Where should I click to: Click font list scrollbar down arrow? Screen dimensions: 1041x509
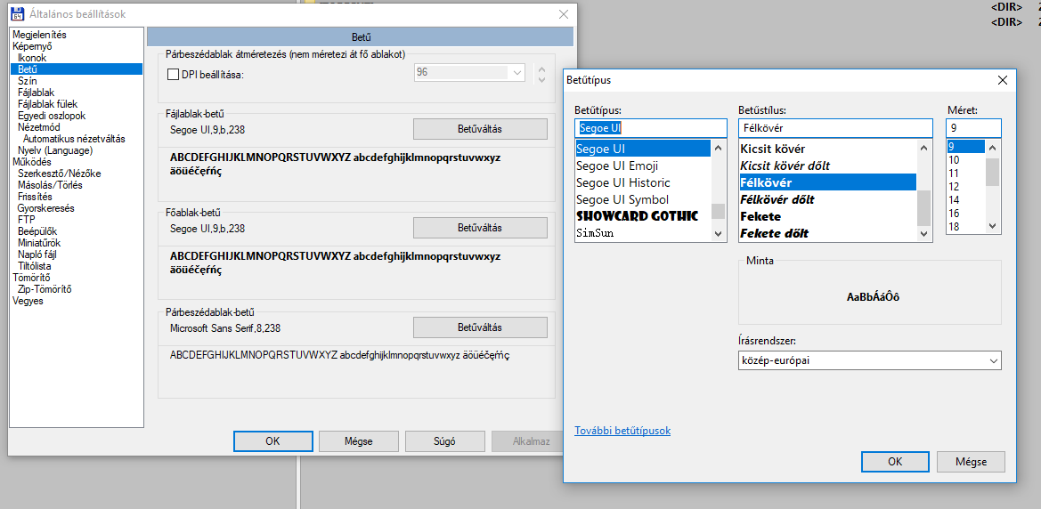pyautogui.click(x=718, y=233)
